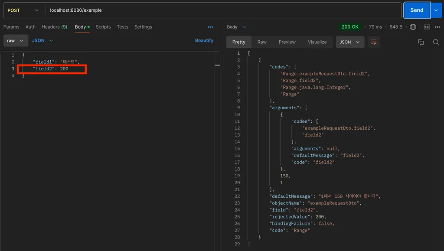This screenshot has width=444, height=251.
Task: Click the save response example icon
Action: point(427,27)
